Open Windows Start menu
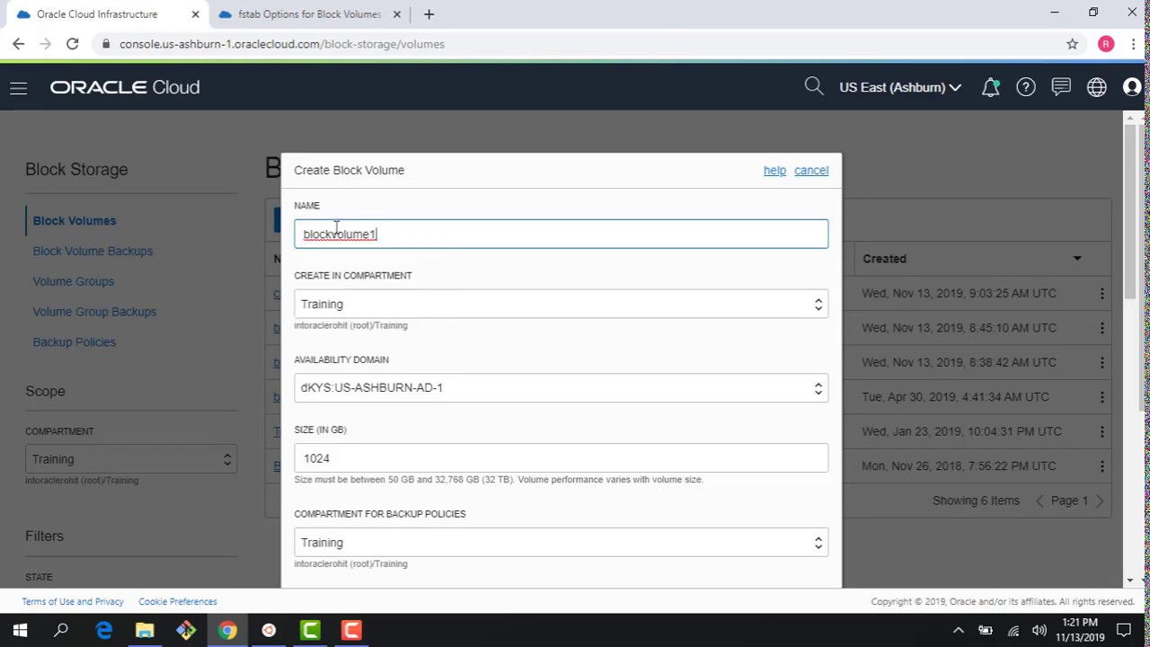This screenshot has height=647, width=1150. click(x=20, y=630)
